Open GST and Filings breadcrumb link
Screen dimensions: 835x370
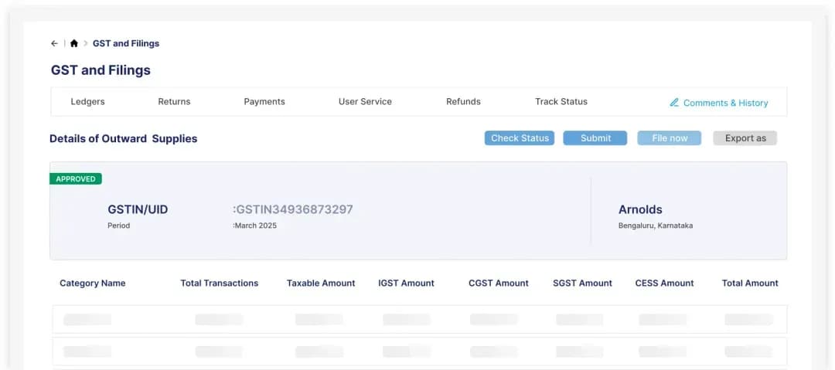126,44
